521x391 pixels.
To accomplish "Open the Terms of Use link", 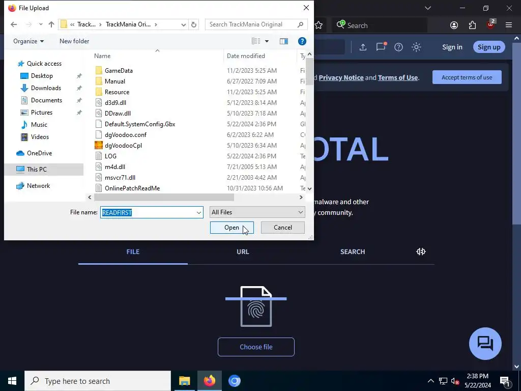I will (x=398, y=77).
